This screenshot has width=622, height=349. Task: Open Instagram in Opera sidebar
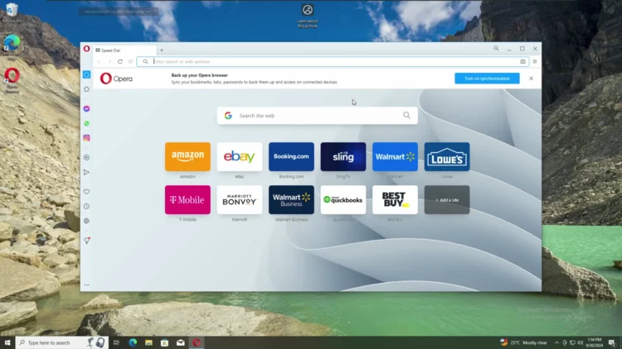tap(86, 138)
